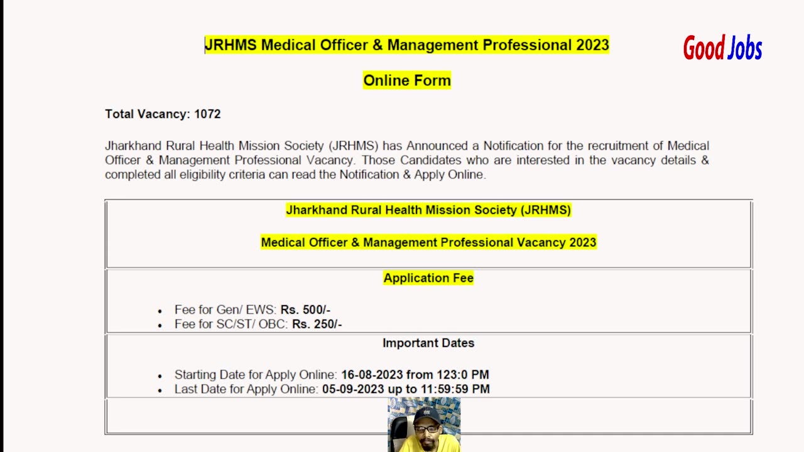Click the Fee for SC/ST/ OBC line
The width and height of the screenshot is (804, 452).
point(258,325)
